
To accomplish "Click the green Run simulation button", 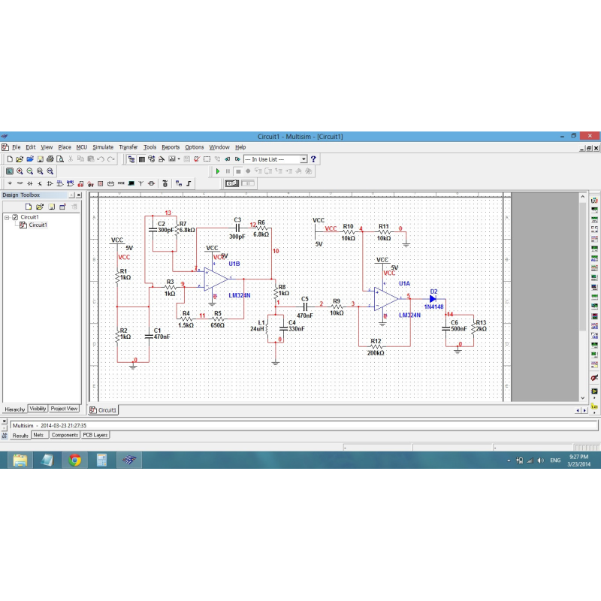I will tap(218, 171).
